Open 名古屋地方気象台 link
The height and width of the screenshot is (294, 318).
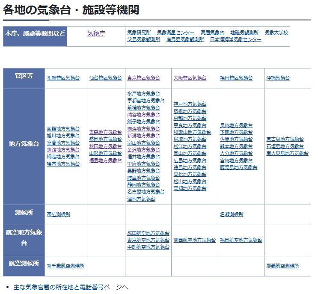146,192
